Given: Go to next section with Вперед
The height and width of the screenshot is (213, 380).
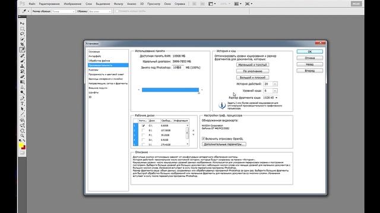Looking at the screenshot, I should [310, 71].
